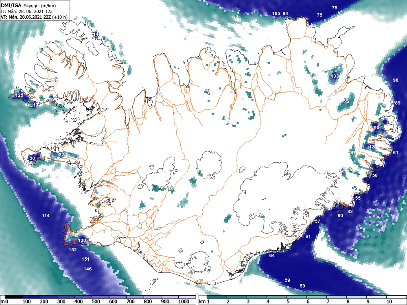Select the '146' visibility value

[x=88, y=269]
